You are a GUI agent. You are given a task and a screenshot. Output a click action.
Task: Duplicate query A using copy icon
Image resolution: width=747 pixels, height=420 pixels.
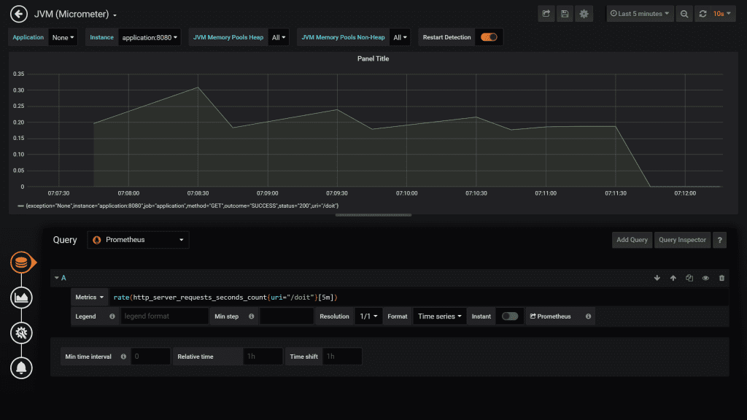(689, 278)
